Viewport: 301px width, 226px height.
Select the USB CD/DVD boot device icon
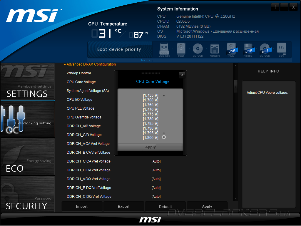click(265, 50)
